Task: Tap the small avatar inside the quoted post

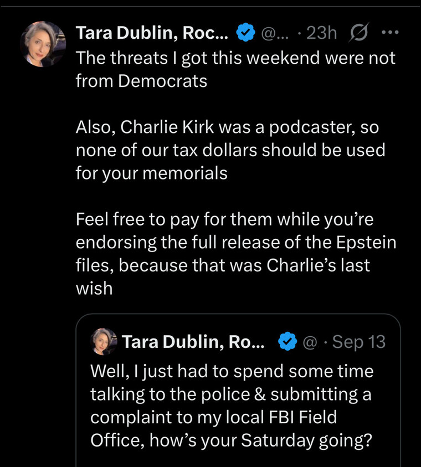Action: [x=104, y=342]
